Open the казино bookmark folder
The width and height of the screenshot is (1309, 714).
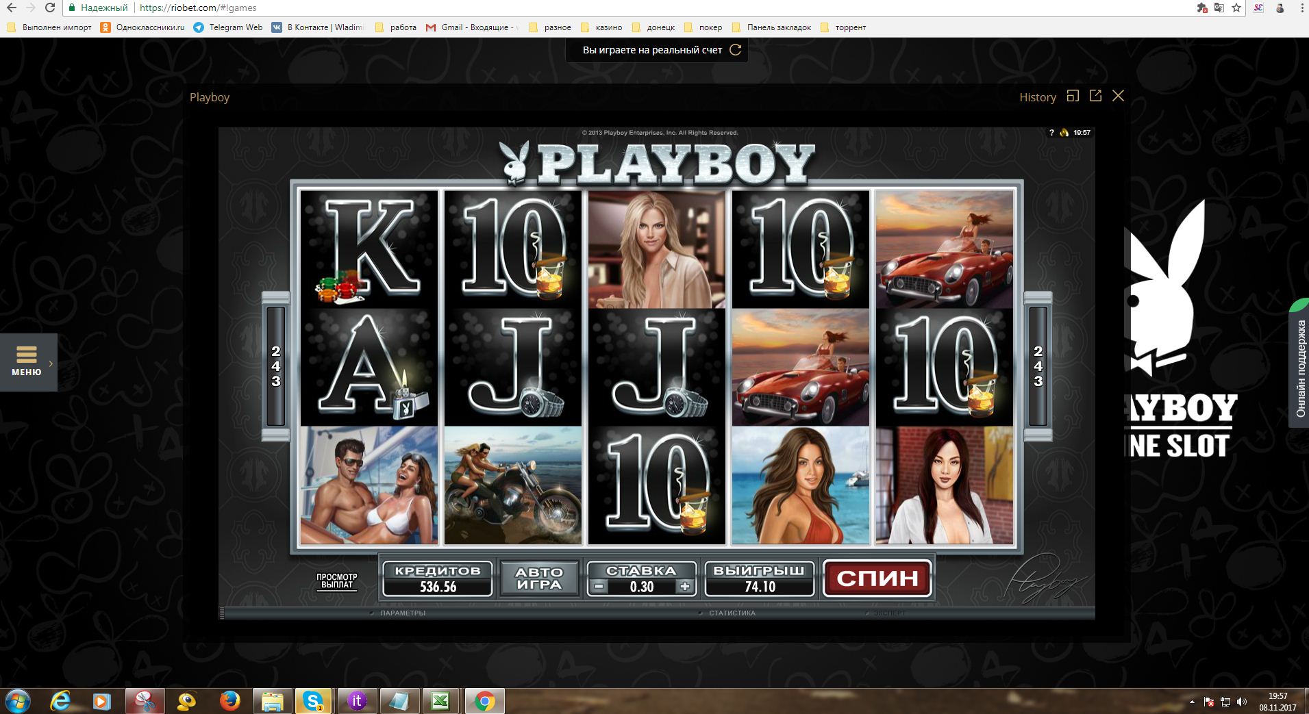click(x=601, y=27)
